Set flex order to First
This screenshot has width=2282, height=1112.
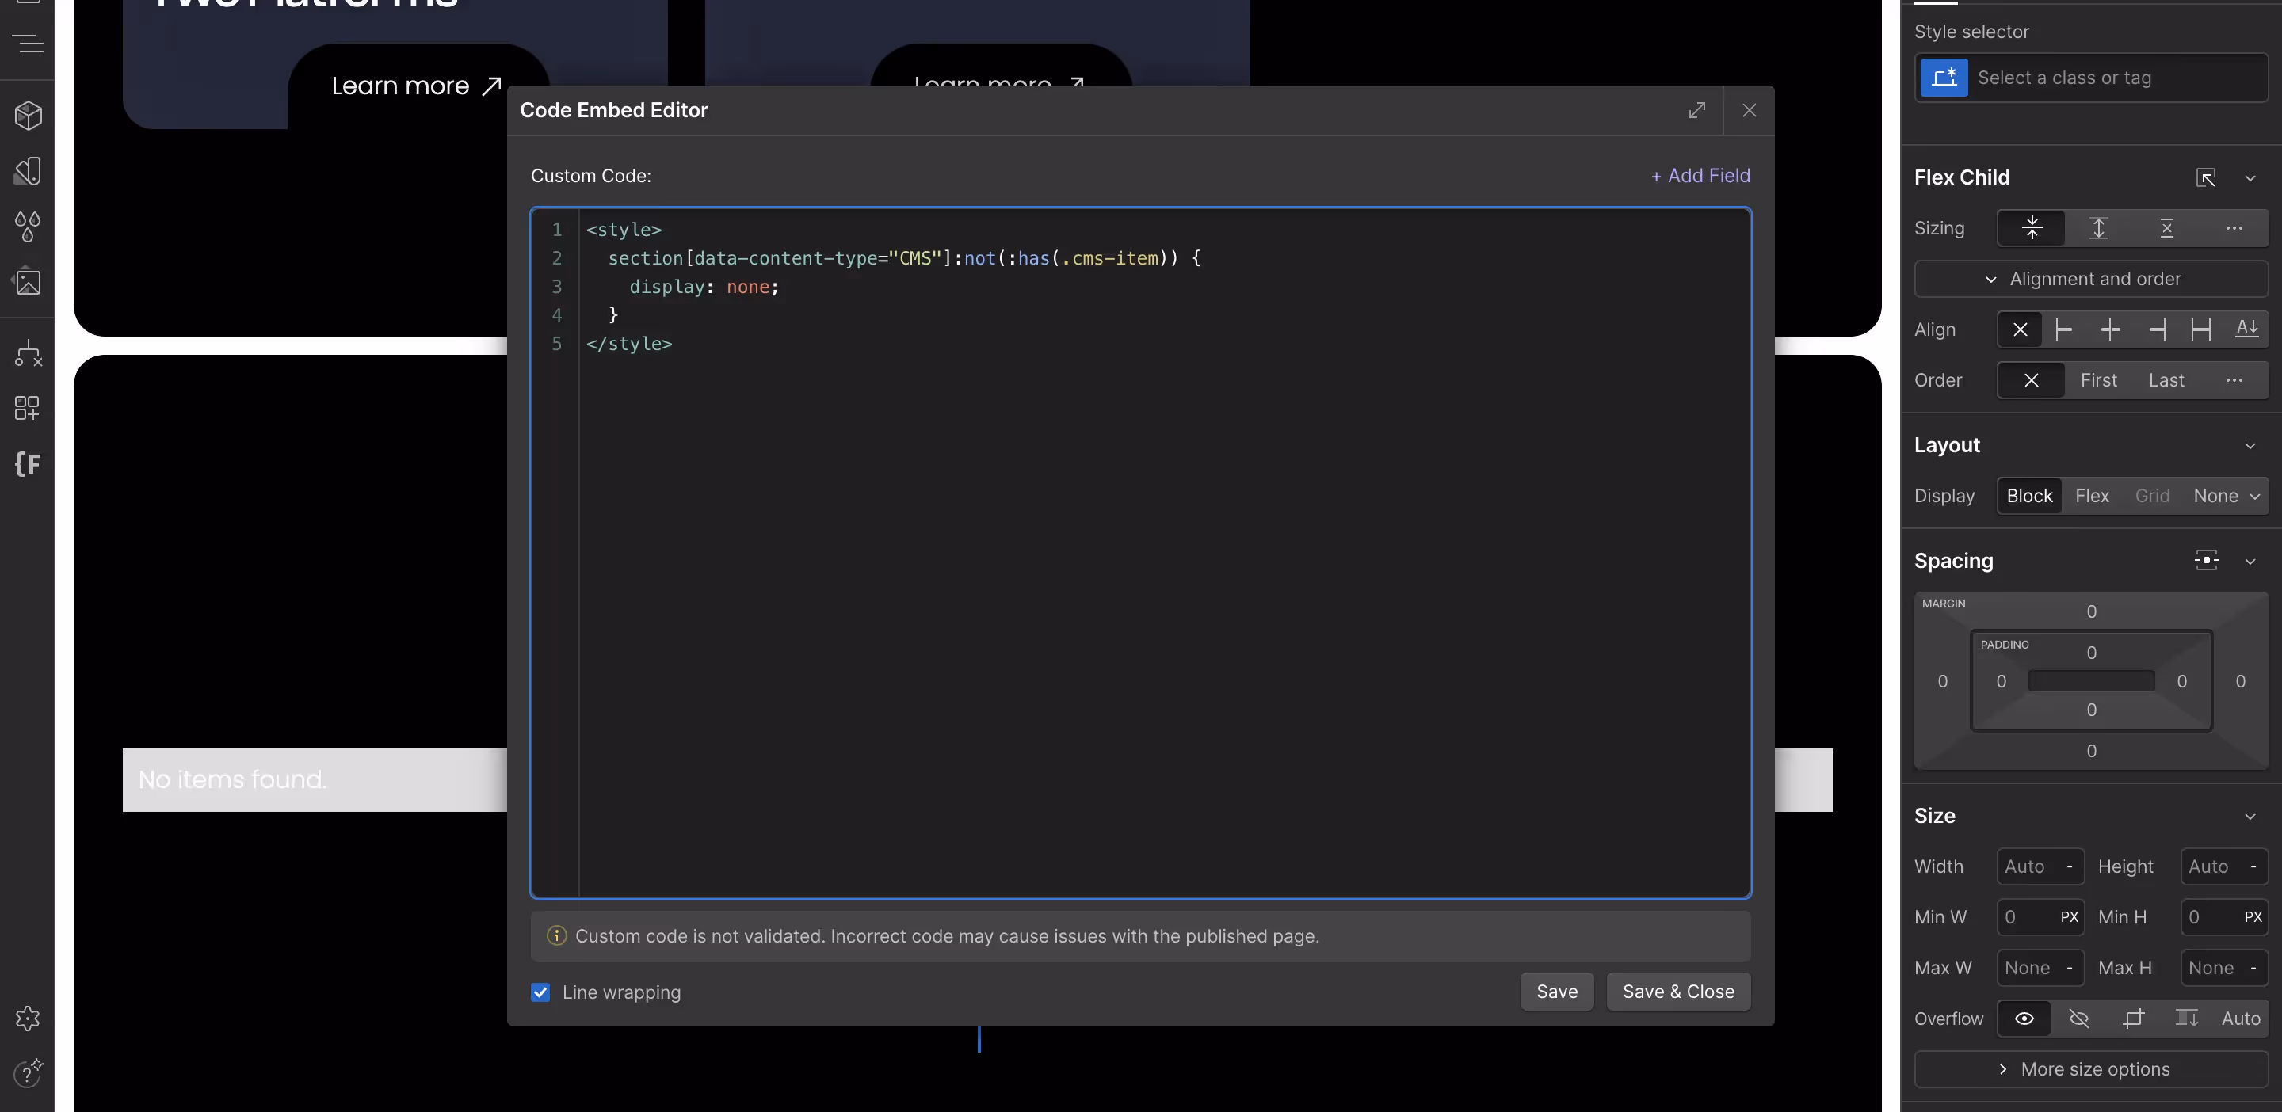pyautogui.click(x=2099, y=381)
